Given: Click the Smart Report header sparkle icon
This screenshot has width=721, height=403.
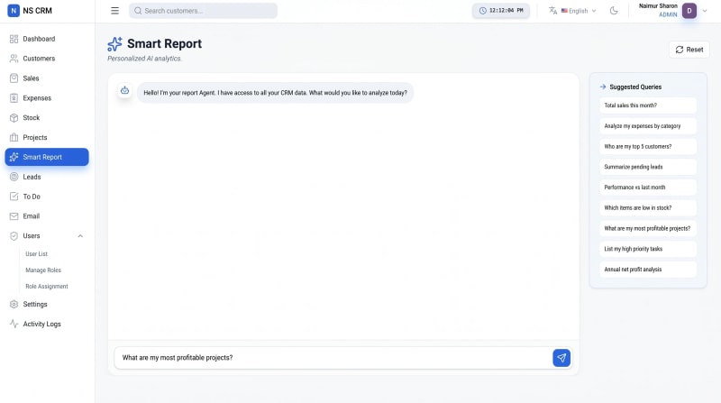Looking at the screenshot, I should (x=115, y=44).
